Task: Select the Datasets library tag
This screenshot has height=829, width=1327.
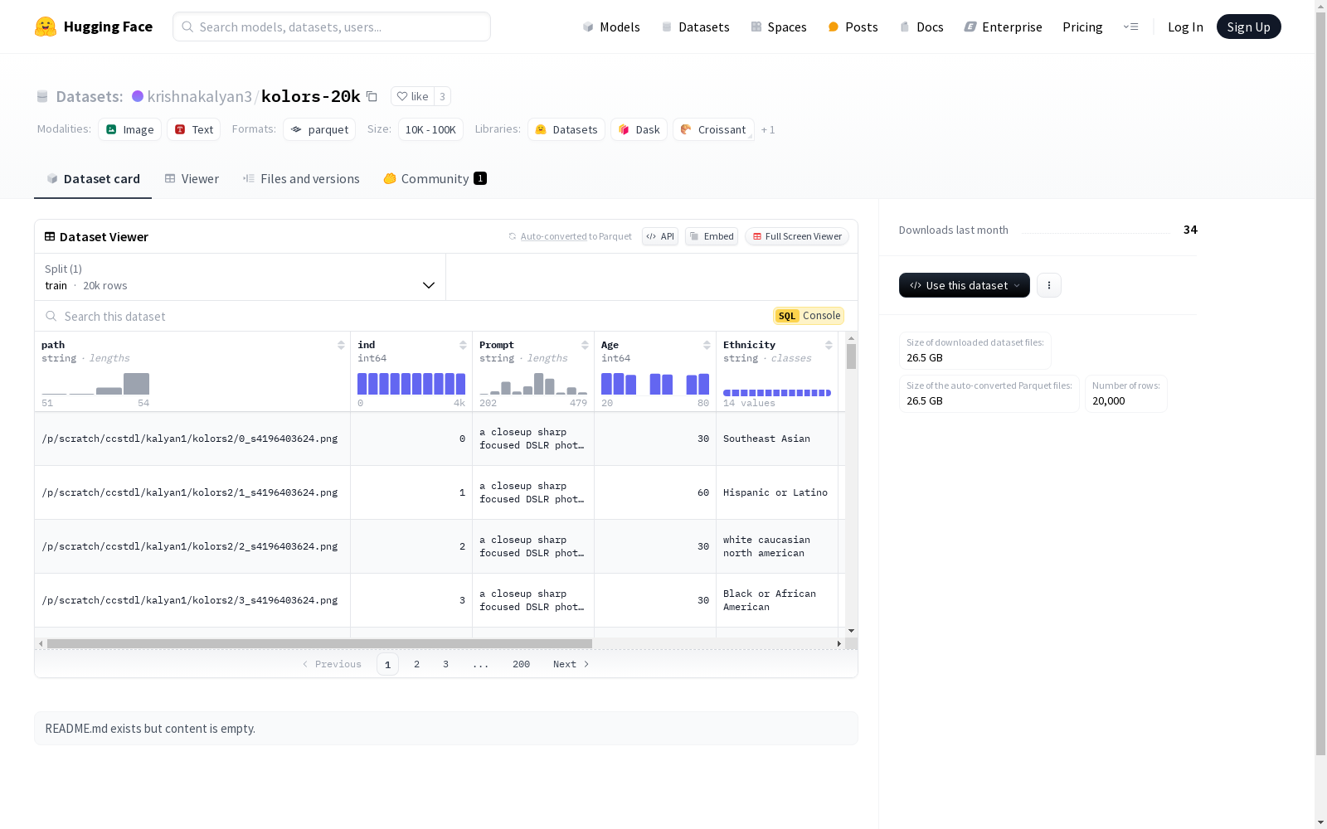Action: click(566, 129)
